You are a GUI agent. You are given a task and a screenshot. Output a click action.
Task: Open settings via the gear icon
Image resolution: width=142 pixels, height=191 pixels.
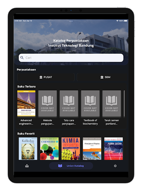coord(115,166)
